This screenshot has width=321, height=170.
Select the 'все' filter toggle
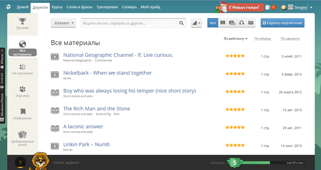(213, 23)
